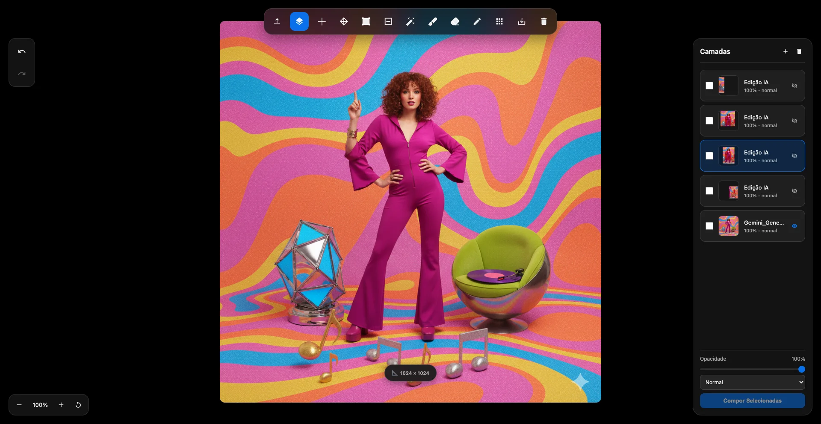Select the magic wand AI edit tool
The width and height of the screenshot is (821, 424).
tap(410, 21)
